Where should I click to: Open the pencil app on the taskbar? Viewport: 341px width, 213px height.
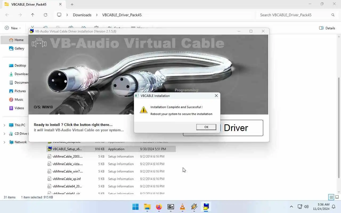point(194,207)
